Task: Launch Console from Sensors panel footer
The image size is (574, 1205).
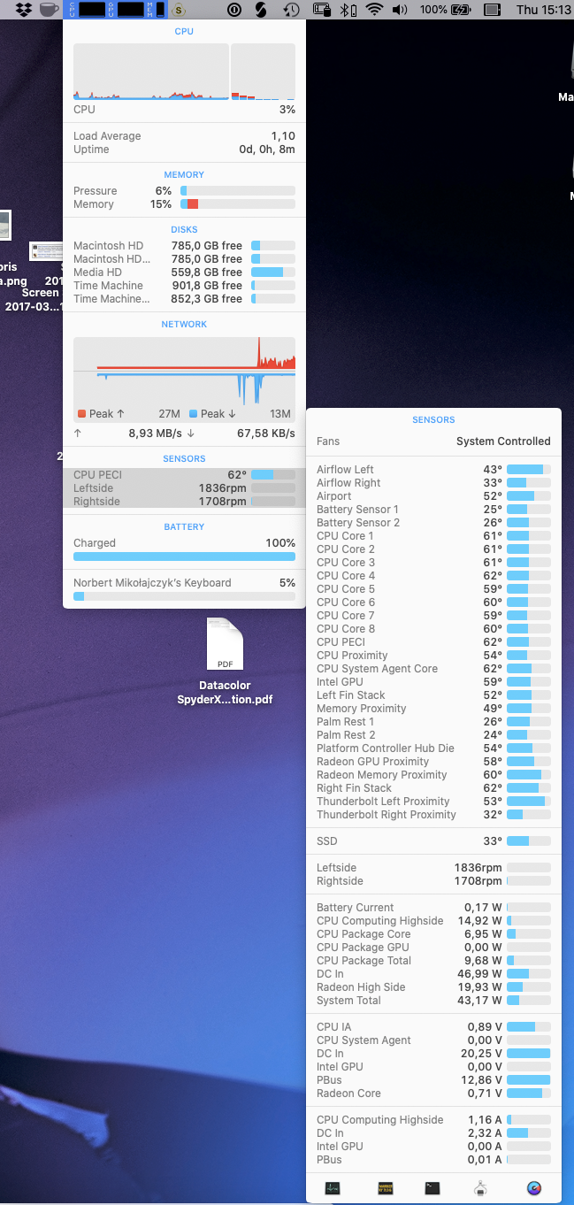Action: [x=385, y=1188]
